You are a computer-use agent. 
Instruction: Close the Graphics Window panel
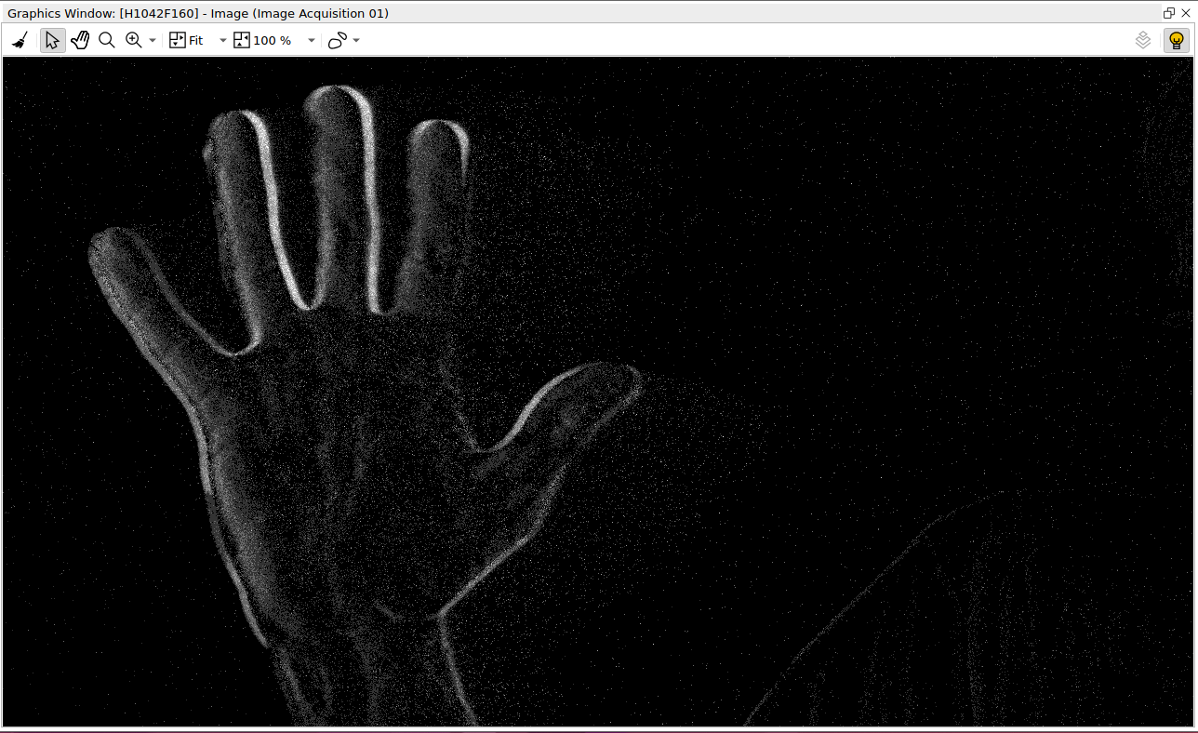(1186, 13)
